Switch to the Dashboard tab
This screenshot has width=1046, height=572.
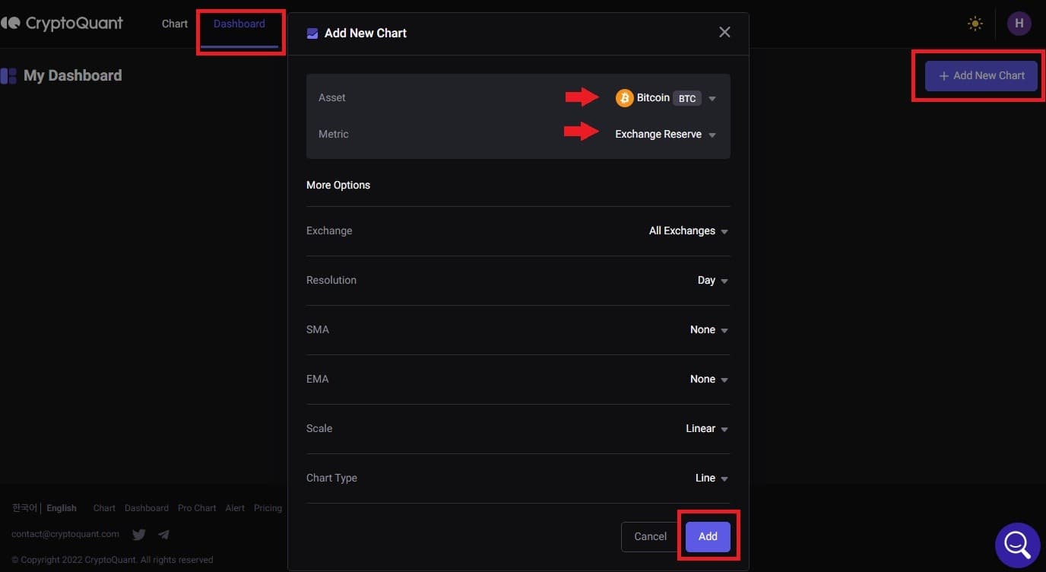239,24
